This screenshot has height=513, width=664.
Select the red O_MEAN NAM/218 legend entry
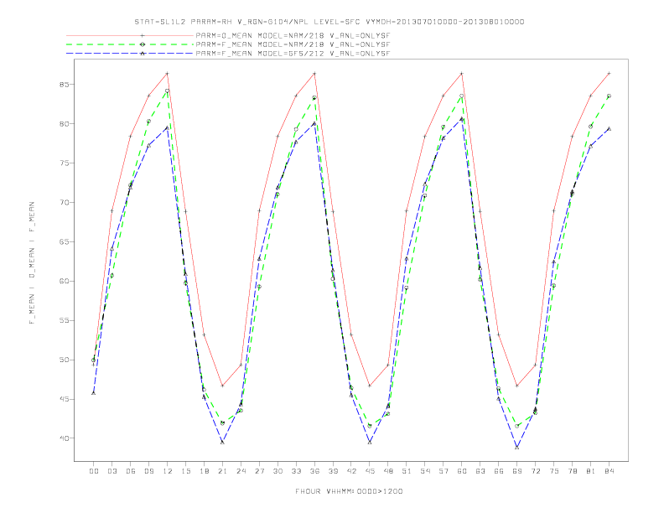point(228,35)
